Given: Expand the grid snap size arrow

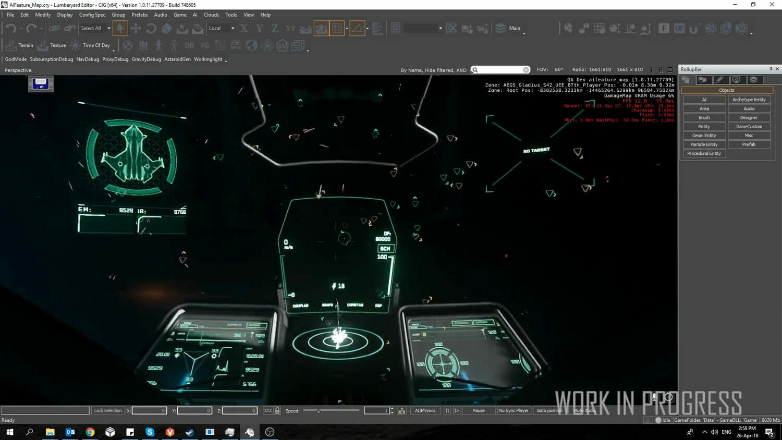Looking at the screenshot, I should [347, 29].
